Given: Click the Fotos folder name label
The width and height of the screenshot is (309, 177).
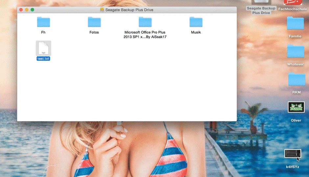Looking at the screenshot, I should click(94, 32).
